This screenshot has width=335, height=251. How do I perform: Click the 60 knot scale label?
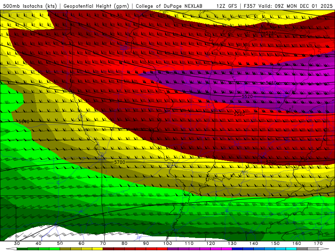(81, 243)
